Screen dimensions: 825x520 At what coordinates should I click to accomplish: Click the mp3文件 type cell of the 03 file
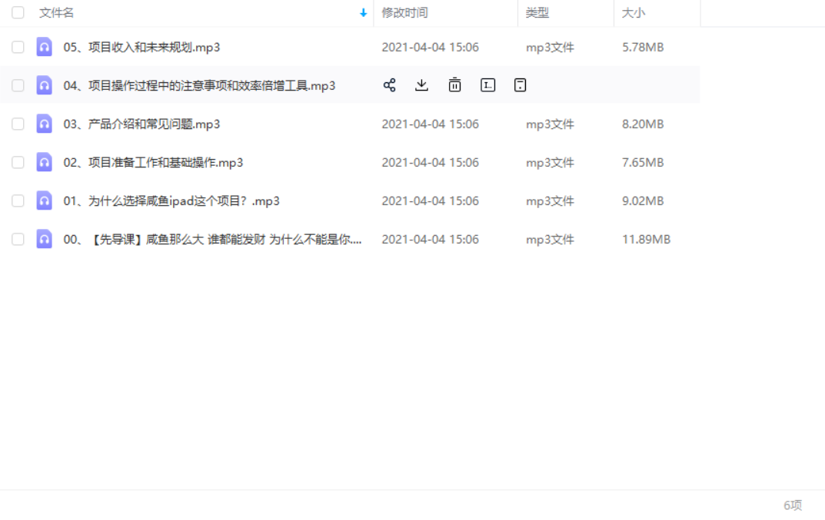coord(550,124)
